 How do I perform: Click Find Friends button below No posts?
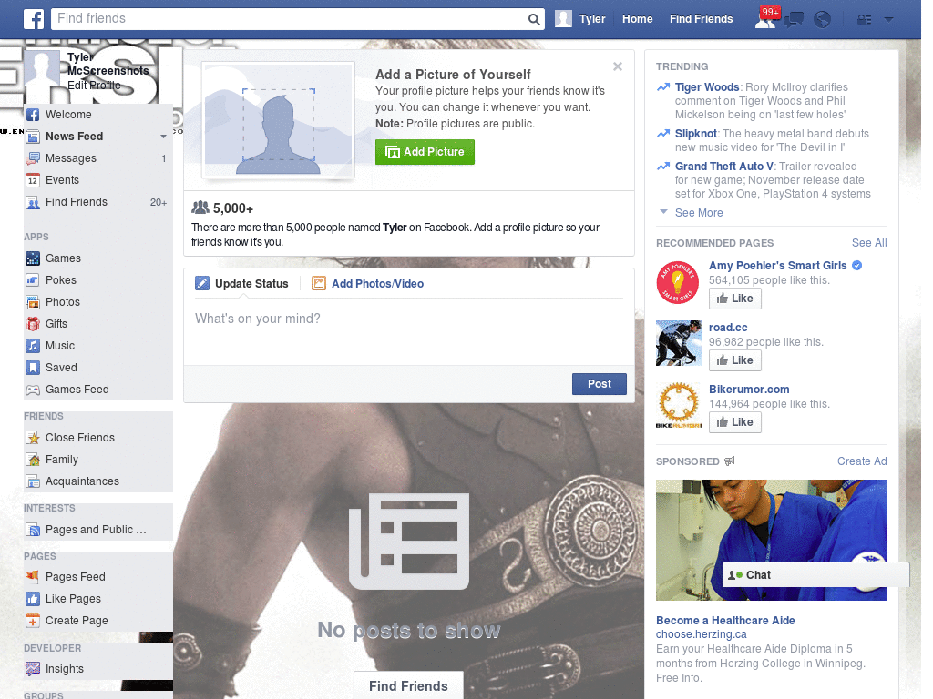point(409,686)
